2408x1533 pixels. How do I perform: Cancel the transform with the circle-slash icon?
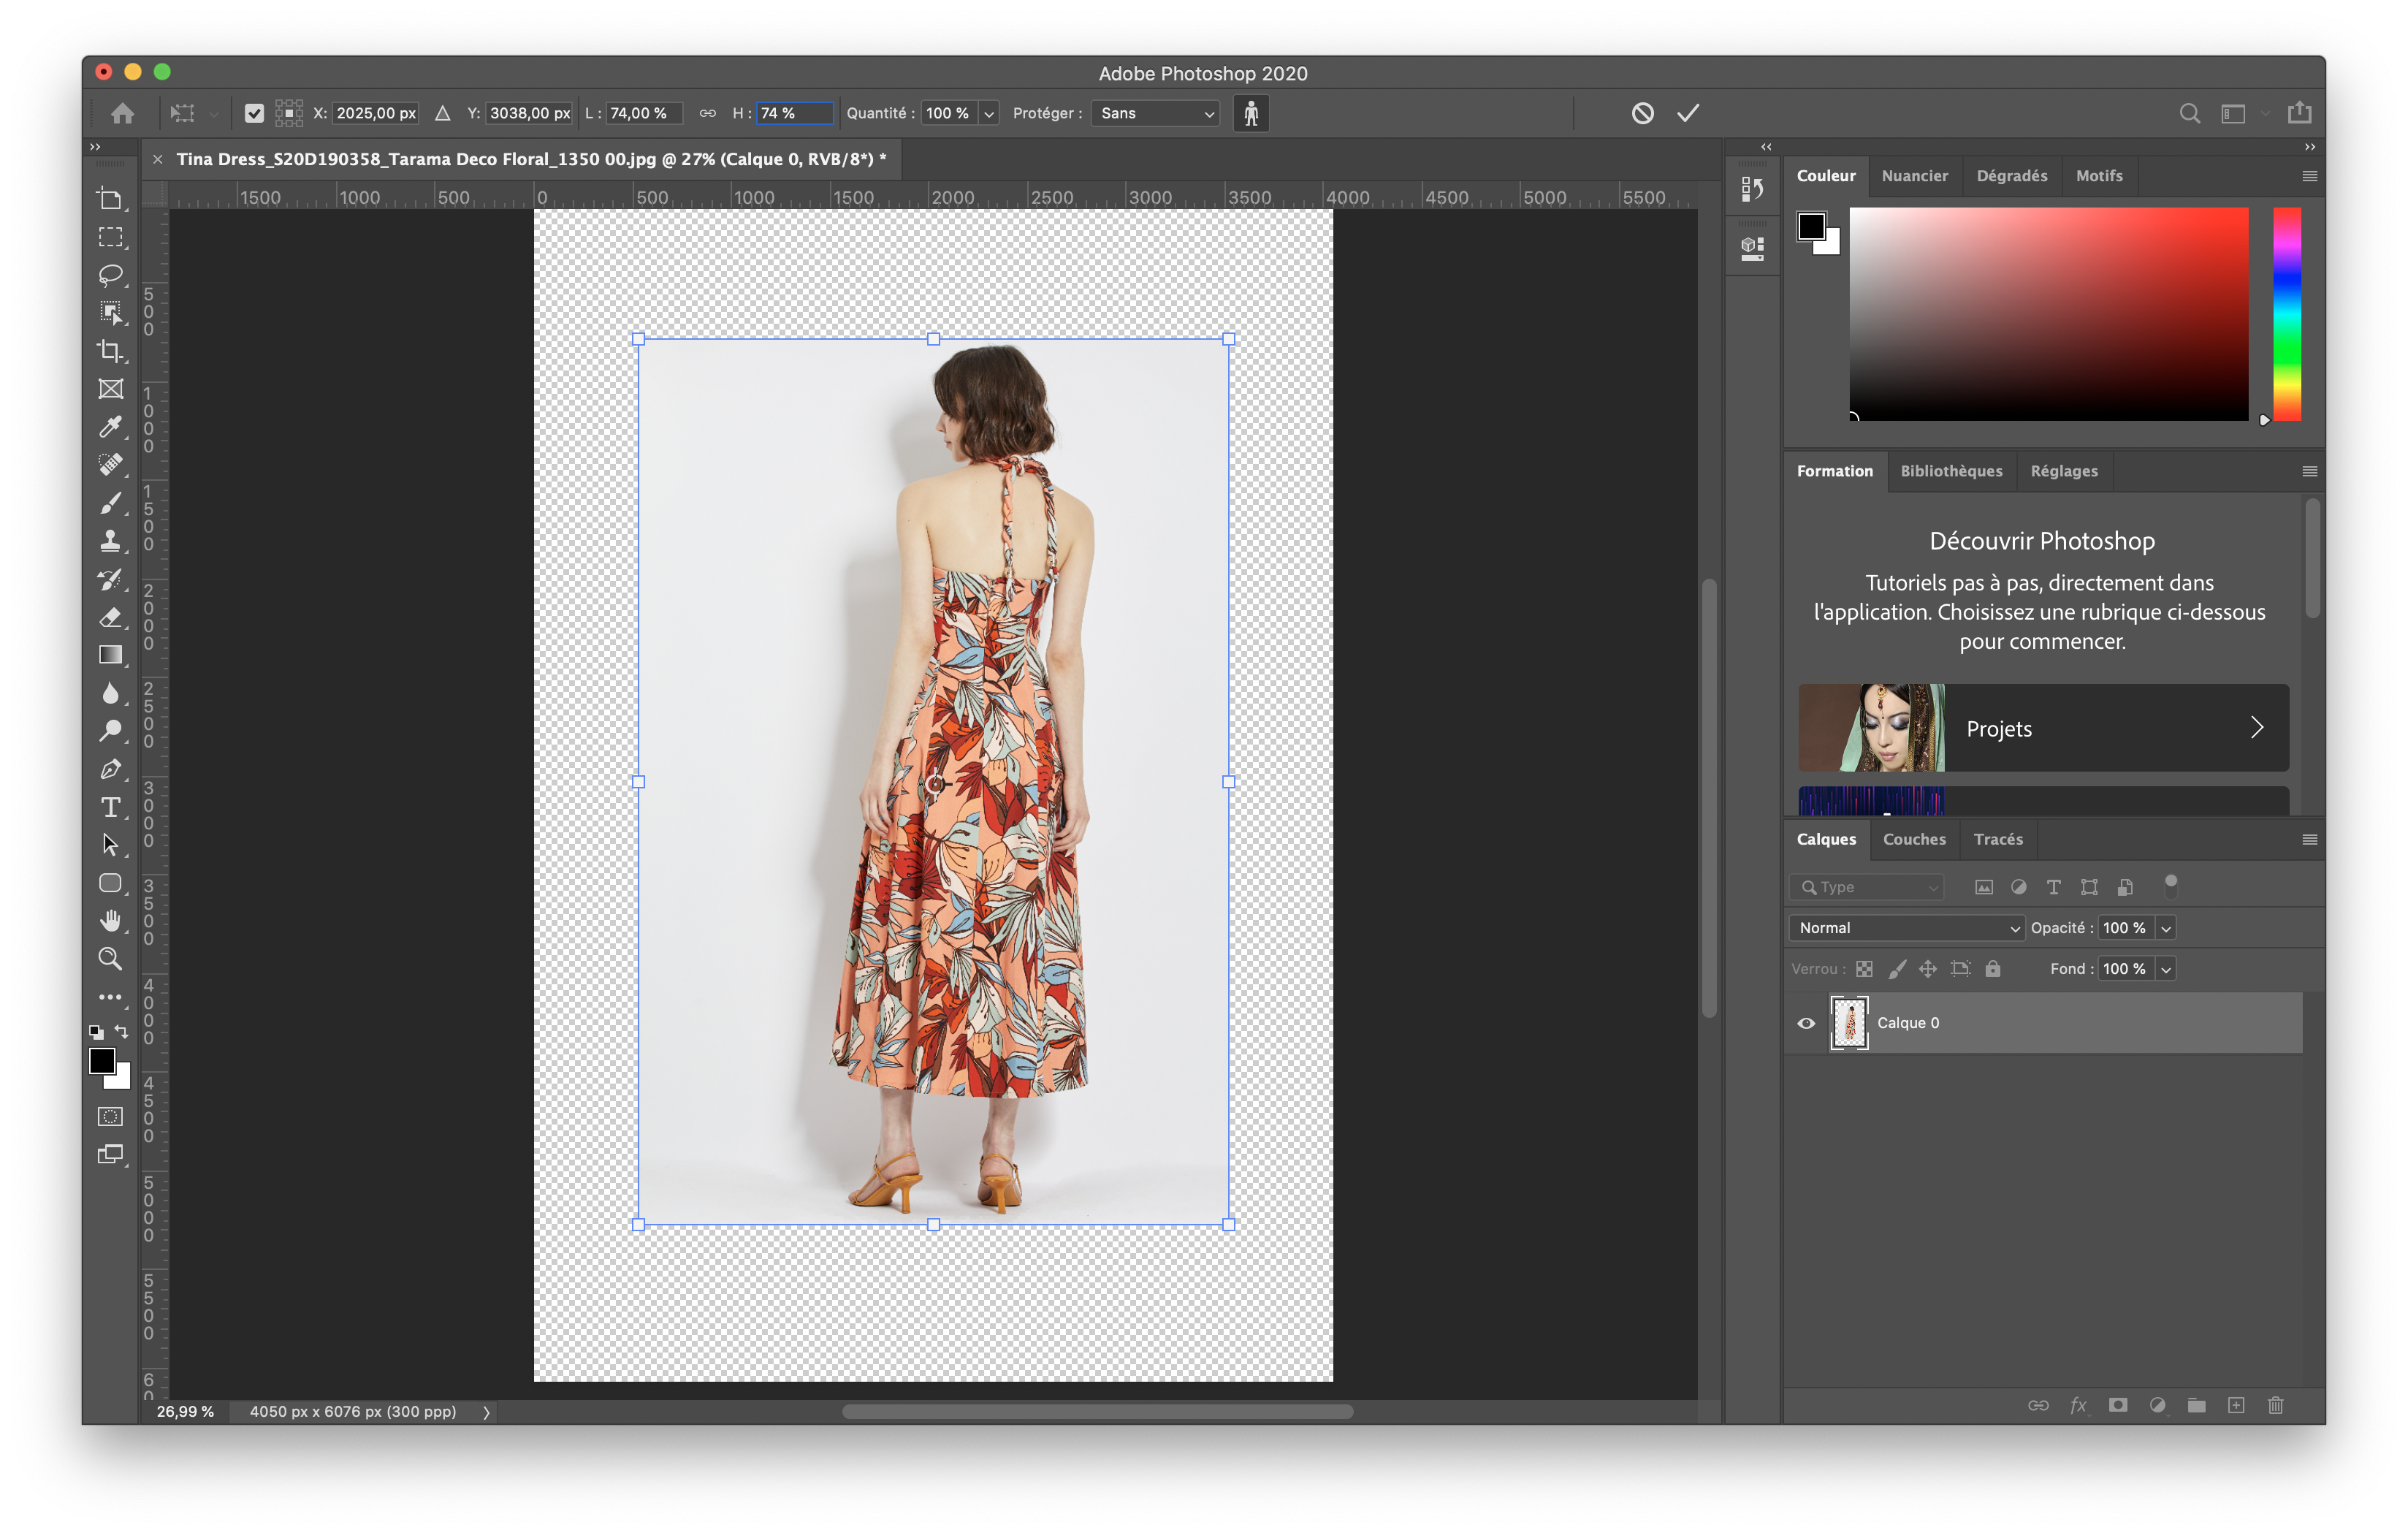click(x=1642, y=113)
